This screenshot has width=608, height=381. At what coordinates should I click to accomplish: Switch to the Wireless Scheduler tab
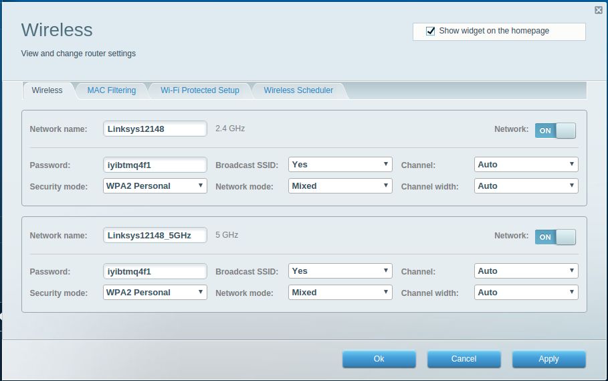[298, 90]
